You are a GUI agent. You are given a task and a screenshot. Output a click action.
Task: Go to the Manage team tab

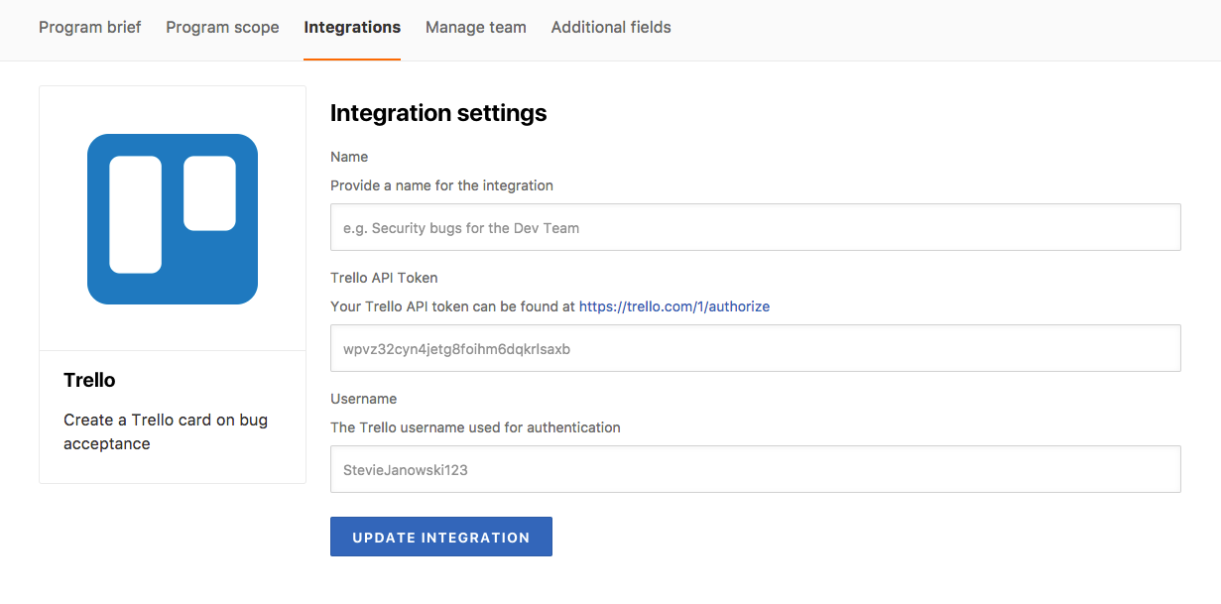[476, 28]
